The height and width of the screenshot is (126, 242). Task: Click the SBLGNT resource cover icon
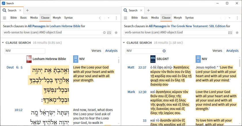pos(153,59)
